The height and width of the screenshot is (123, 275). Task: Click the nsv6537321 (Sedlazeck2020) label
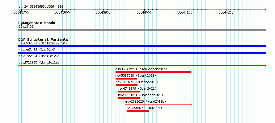(43, 43)
